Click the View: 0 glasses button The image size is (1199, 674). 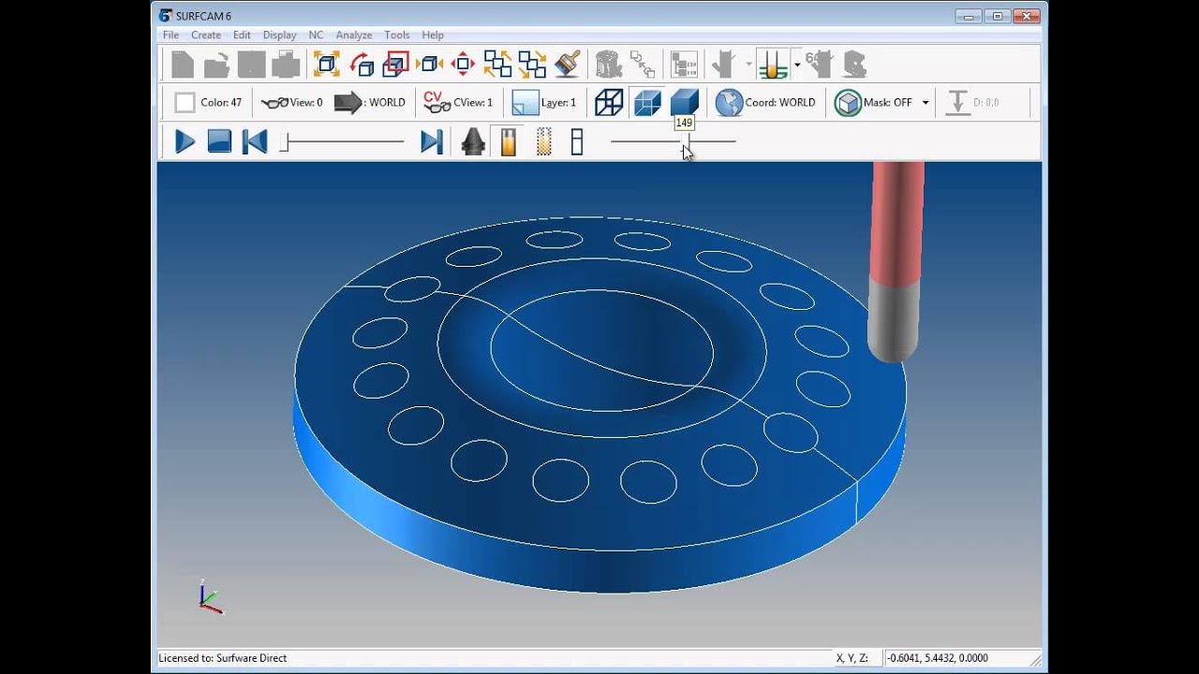pos(291,103)
